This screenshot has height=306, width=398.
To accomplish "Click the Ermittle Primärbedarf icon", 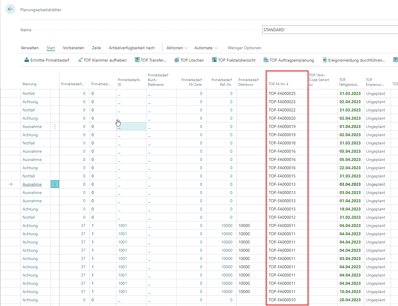I will click(x=27, y=60).
